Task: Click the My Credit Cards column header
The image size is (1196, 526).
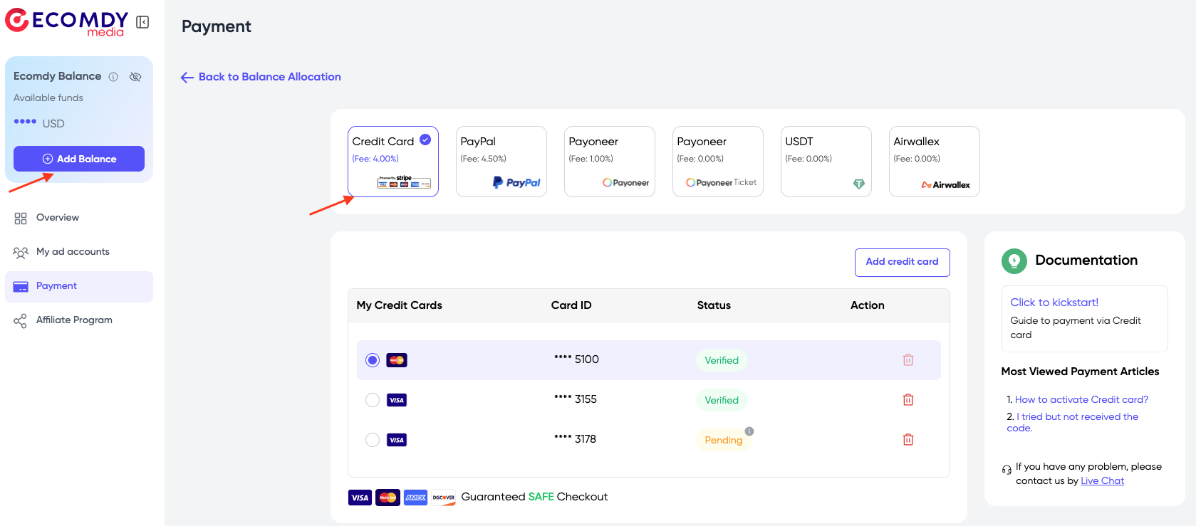Action: pyautogui.click(x=399, y=305)
